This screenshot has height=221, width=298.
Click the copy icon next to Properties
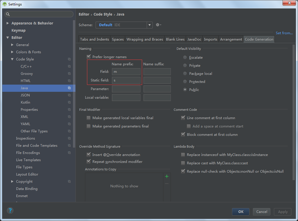pyautogui.click(x=69, y=110)
